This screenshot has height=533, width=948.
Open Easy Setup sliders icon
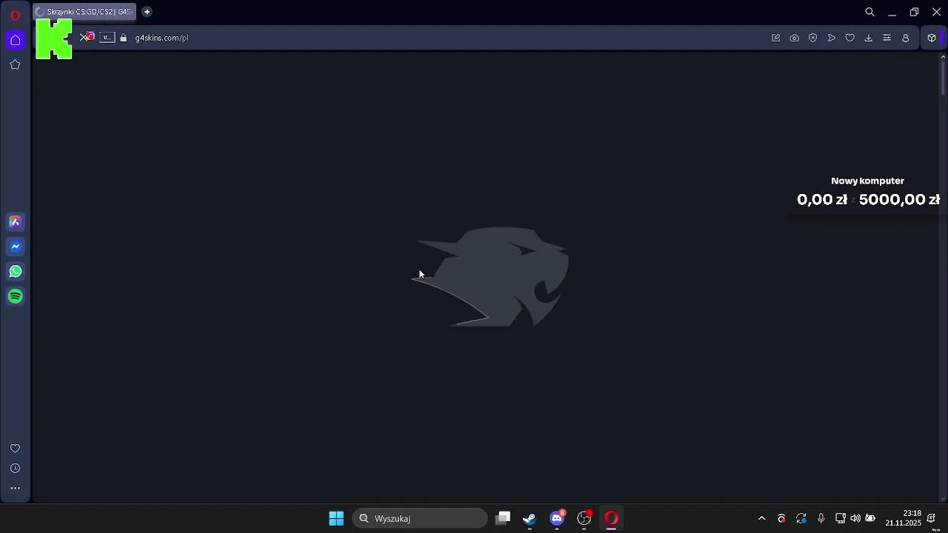[887, 38]
